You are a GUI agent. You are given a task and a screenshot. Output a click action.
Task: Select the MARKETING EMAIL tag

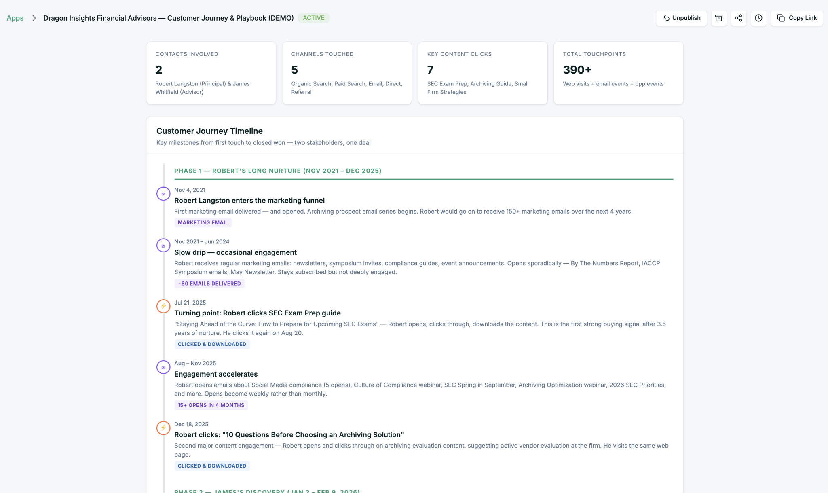(203, 222)
